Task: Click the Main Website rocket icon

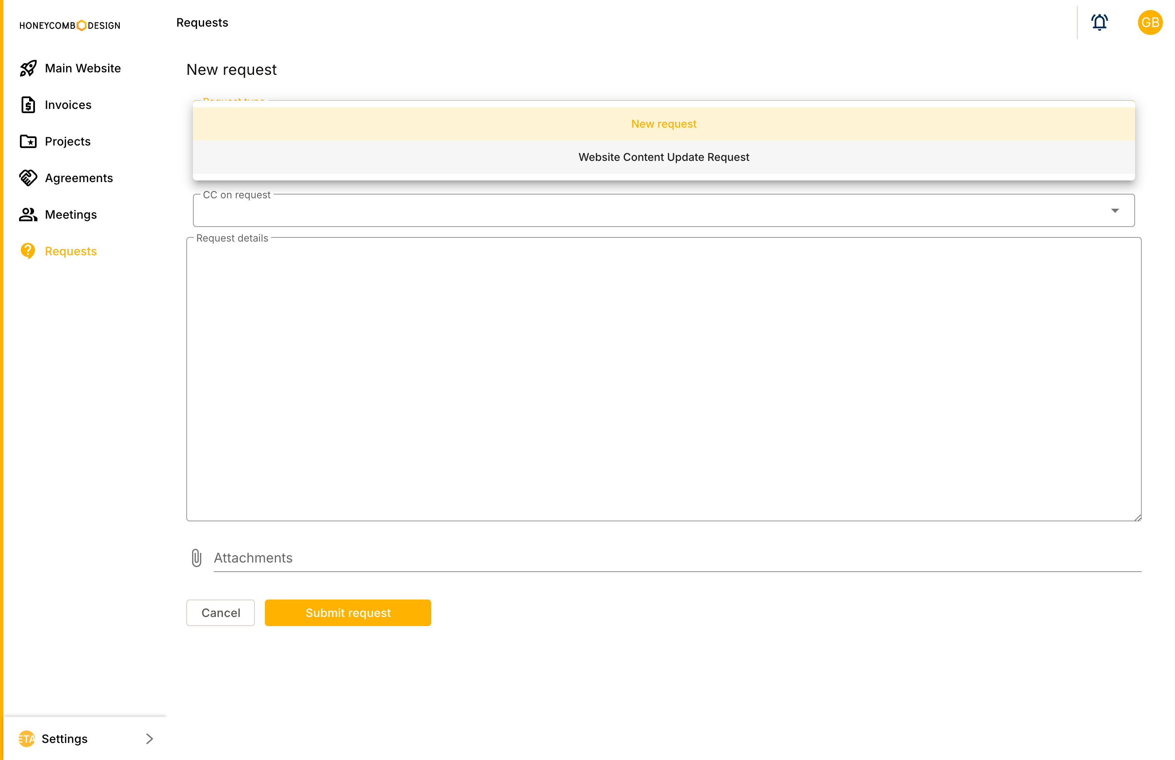Action: coord(28,68)
